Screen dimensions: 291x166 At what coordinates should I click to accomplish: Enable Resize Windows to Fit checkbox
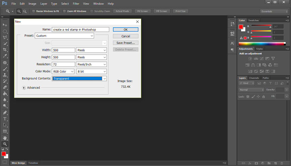[x=34, y=11]
